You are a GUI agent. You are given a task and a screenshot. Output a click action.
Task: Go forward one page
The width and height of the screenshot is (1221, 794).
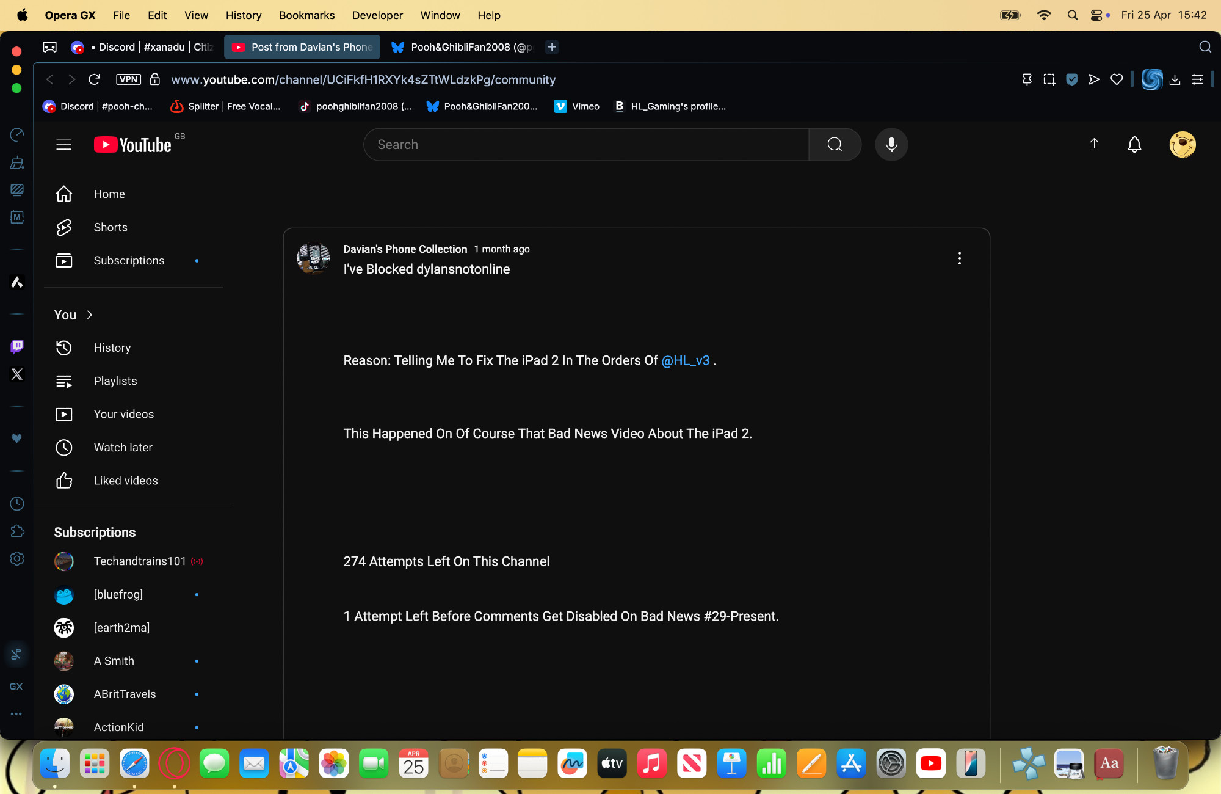[72, 79]
